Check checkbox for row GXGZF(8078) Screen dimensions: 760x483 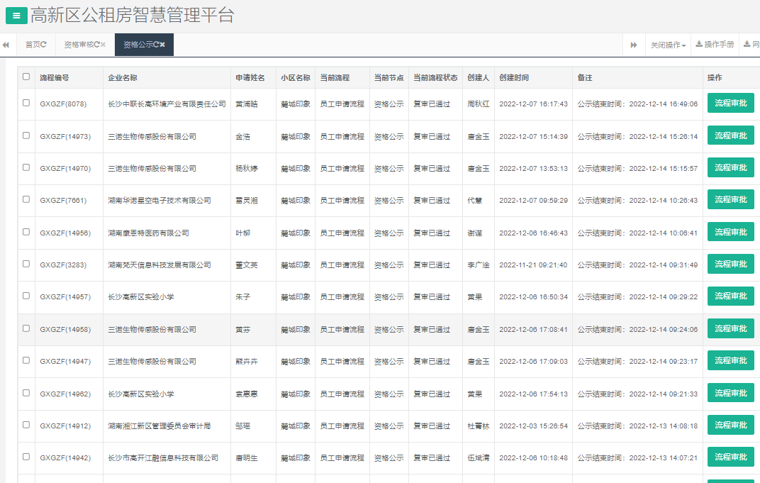point(26,103)
